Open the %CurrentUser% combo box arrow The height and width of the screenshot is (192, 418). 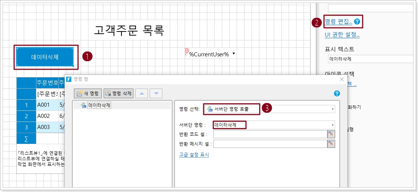pyautogui.click(x=234, y=54)
